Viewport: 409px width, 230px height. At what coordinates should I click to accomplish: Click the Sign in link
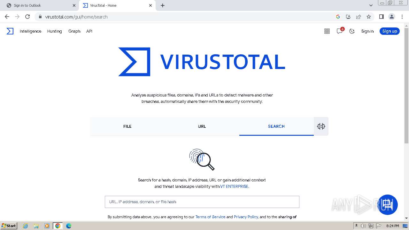coord(367,31)
